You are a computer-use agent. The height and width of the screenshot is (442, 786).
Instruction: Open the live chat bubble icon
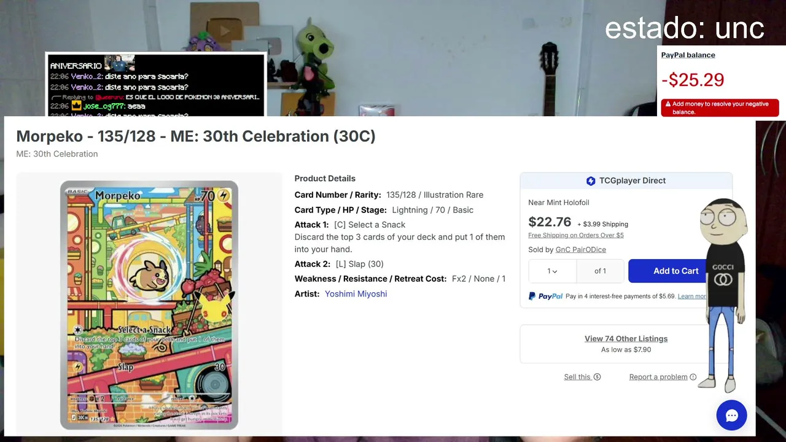point(731,416)
